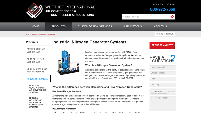Open Panther Silent Air Compressors sidebar item
The width and height of the screenshot is (201, 113).
38,50
